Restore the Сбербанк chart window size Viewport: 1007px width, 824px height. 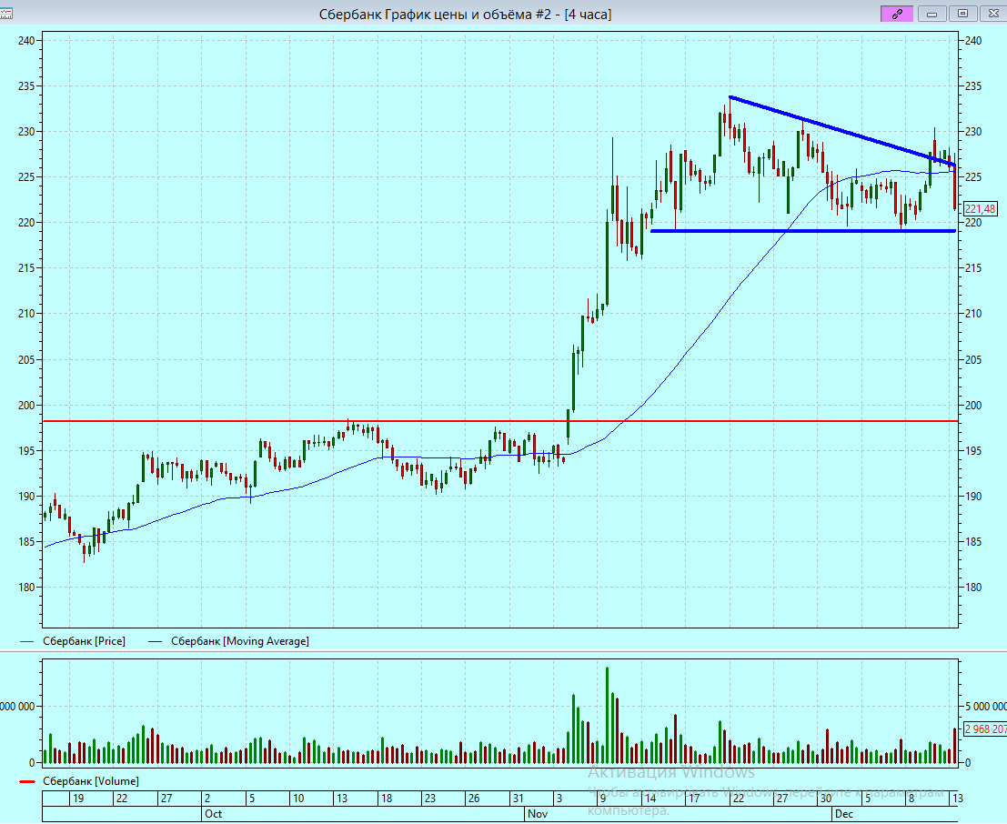[962, 14]
